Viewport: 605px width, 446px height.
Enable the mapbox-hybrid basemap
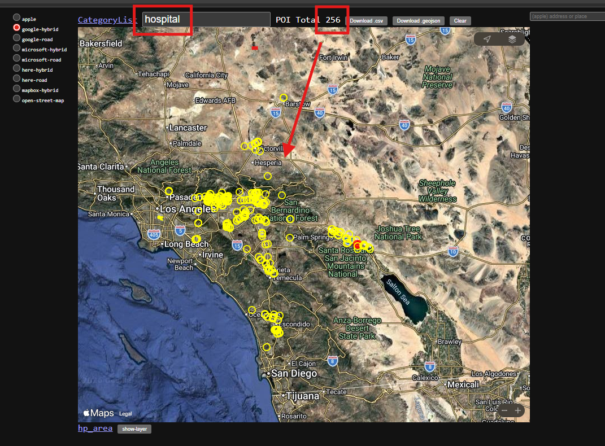point(17,90)
